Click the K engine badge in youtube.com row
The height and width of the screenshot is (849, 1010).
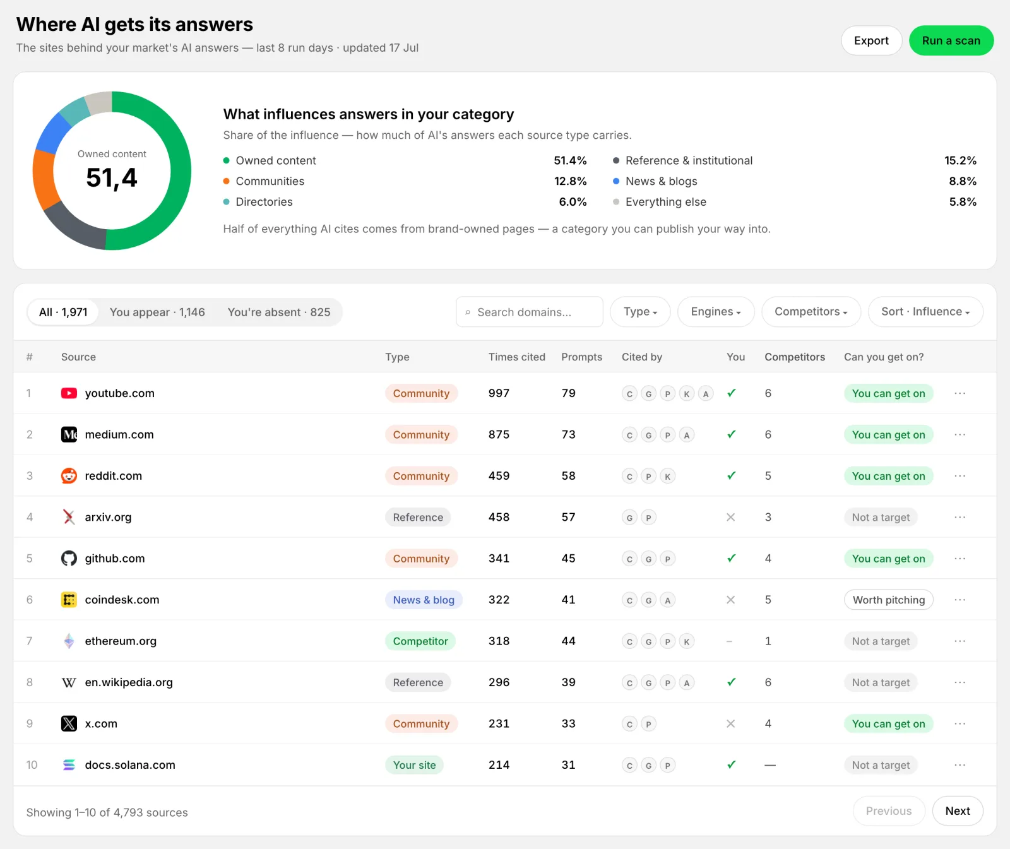click(687, 394)
